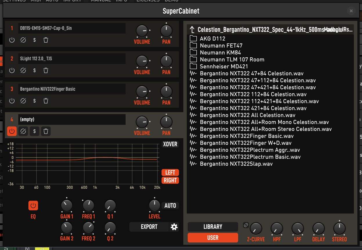This screenshot has height=250, width=362.
Task: Click the STEREO knob
Action: (x=339, y=229)
